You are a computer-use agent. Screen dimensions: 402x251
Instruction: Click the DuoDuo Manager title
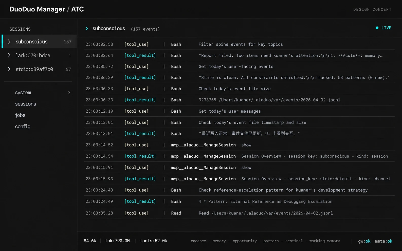point(37,9)
